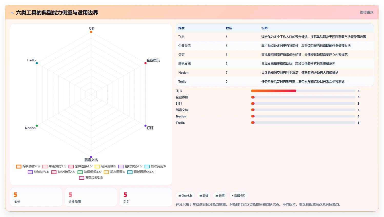
Task: Click the 钉钉 progress bar
Action: pyautogui.click(x=303, y=104)
